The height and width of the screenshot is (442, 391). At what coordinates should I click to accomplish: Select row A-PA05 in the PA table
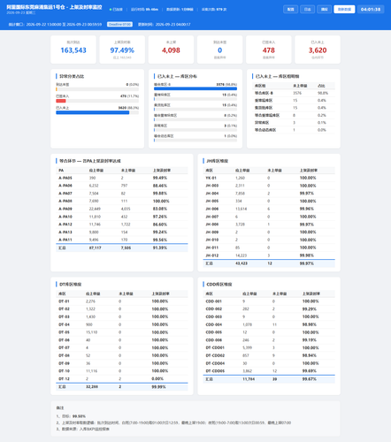click(x=122, y=178)
